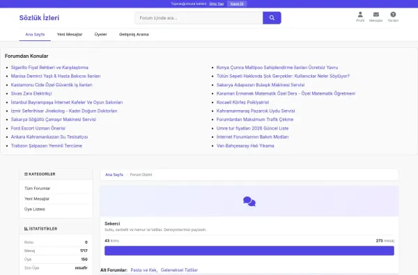The height and width of the screenshot is (275, 418).
Task: Select Üye Listesi in Kategoriler sidebar
Action: tap(35, 209)
